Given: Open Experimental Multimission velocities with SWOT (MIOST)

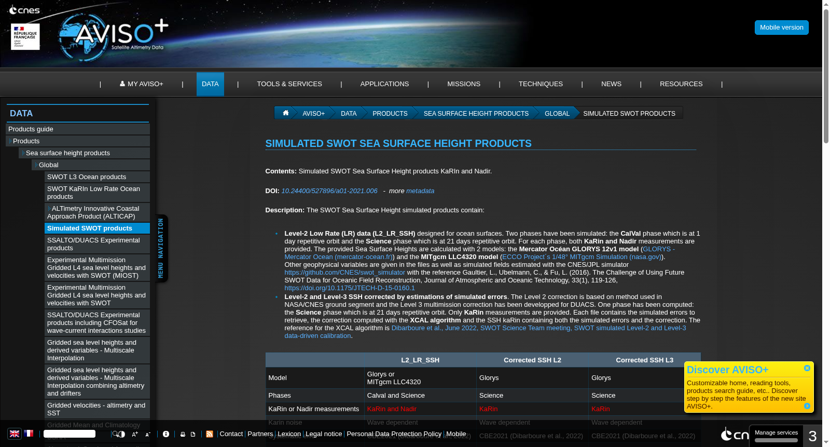Looking at the screenshot, I should click(x=97, y=268).
